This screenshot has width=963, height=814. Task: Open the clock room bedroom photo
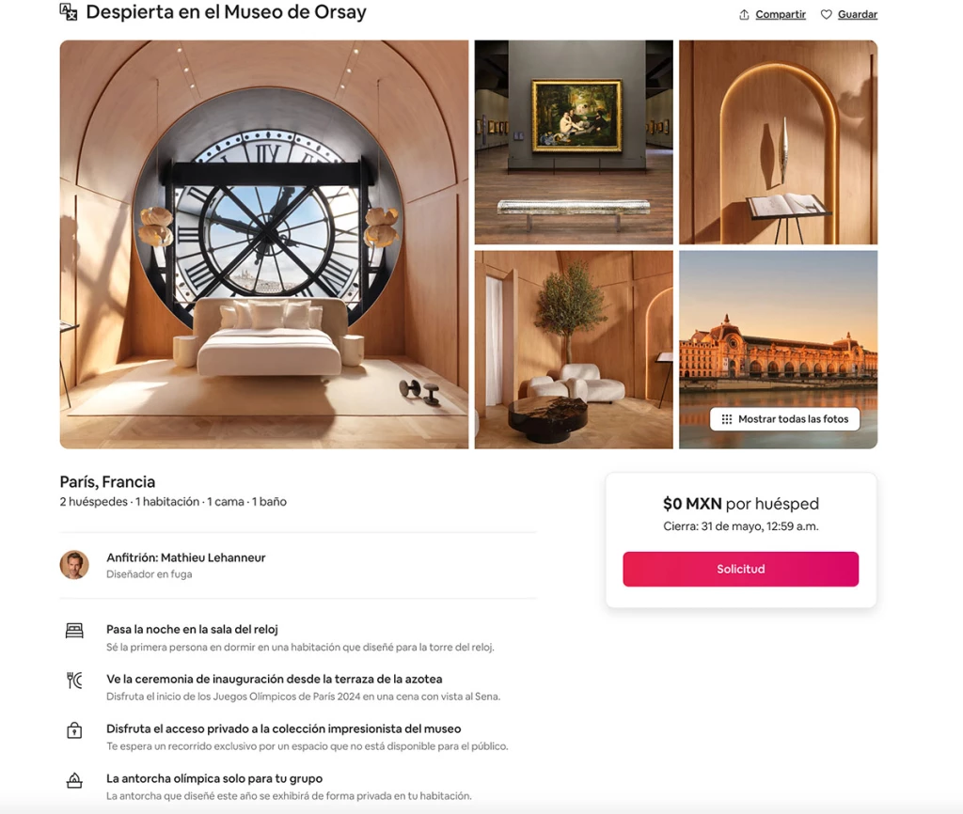tap(264, 244)
